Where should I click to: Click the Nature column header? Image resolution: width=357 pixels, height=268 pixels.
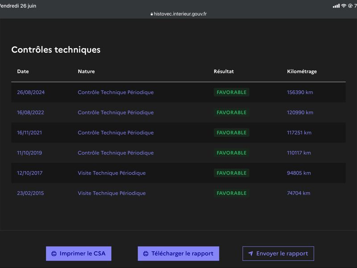coord(86,71)
